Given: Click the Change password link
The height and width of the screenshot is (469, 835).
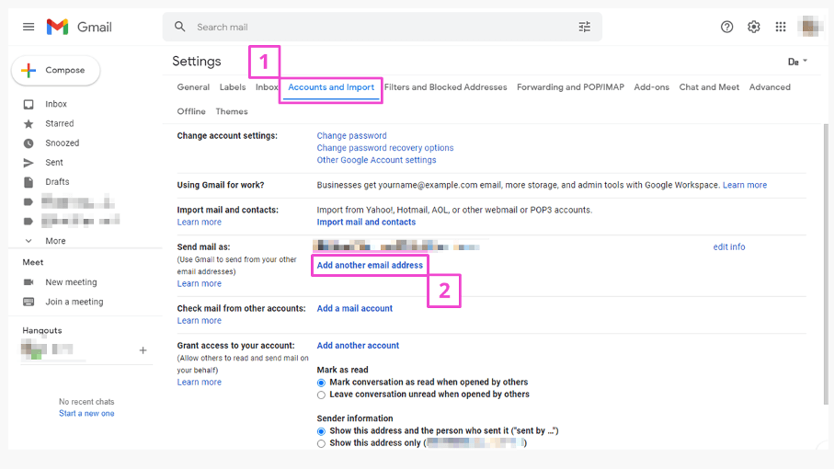Looking at the screenshot, I should tap(351, 136).
